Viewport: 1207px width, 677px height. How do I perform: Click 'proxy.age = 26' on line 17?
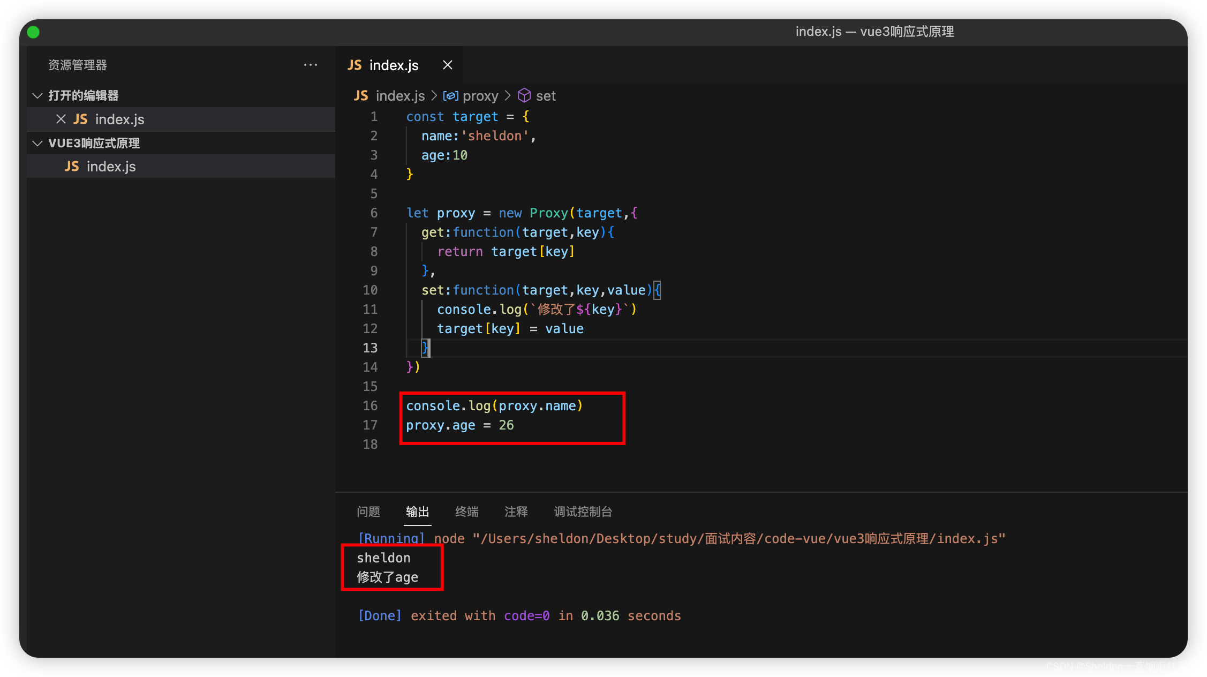pos(460,425)
